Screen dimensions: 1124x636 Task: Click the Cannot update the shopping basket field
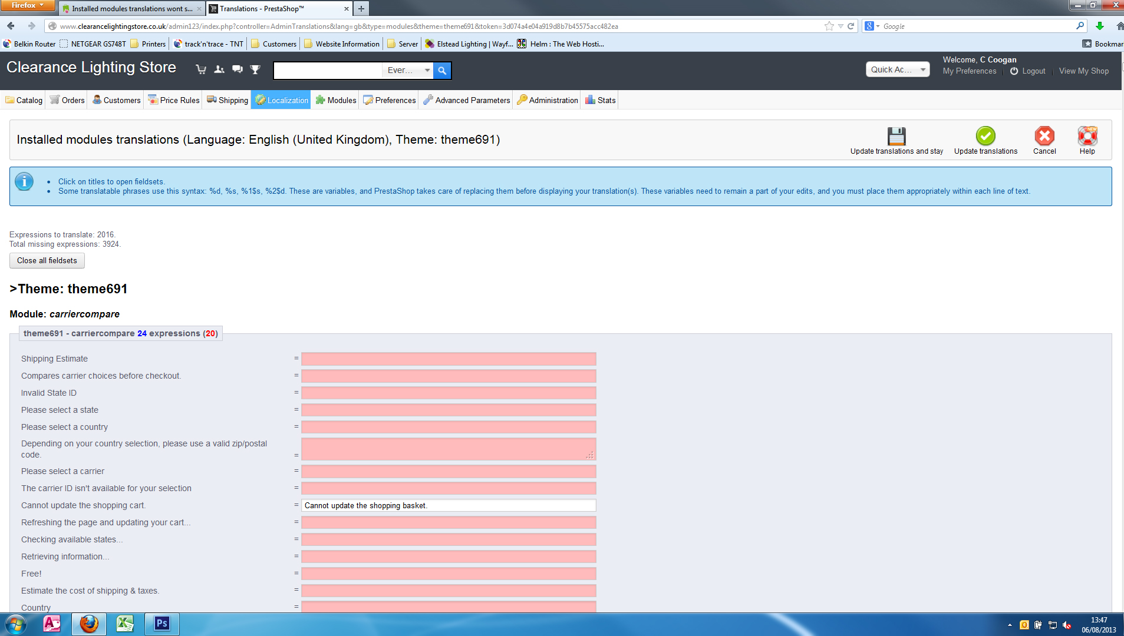[449, 505]
